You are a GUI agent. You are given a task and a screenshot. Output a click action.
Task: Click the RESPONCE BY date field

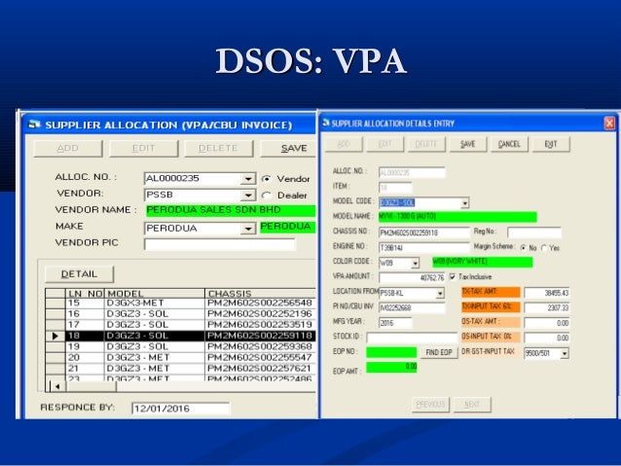pos(180,409)
